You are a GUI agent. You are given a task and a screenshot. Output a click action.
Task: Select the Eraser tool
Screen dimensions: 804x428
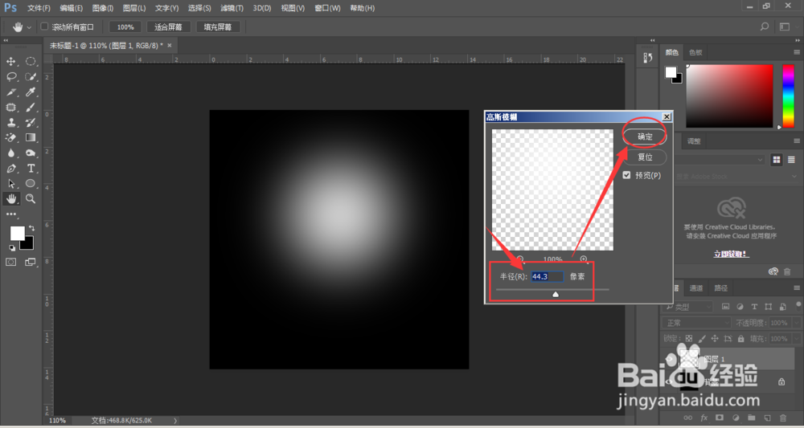(x=10, y=137)
